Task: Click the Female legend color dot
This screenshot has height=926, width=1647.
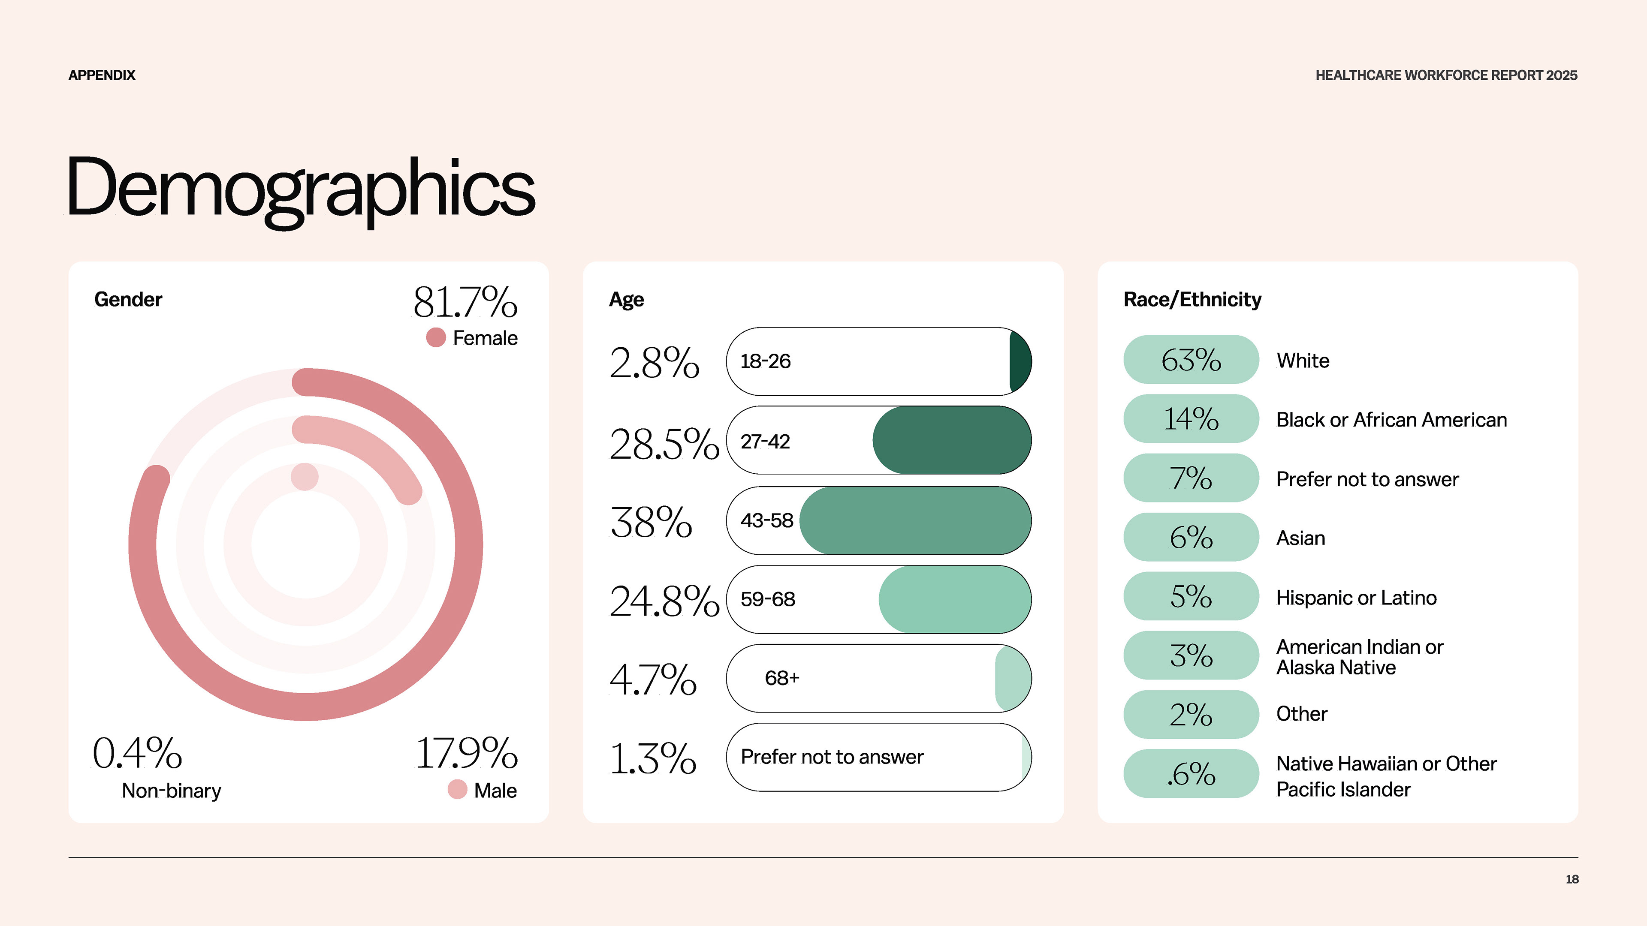Action: click(x=435, y=337)
